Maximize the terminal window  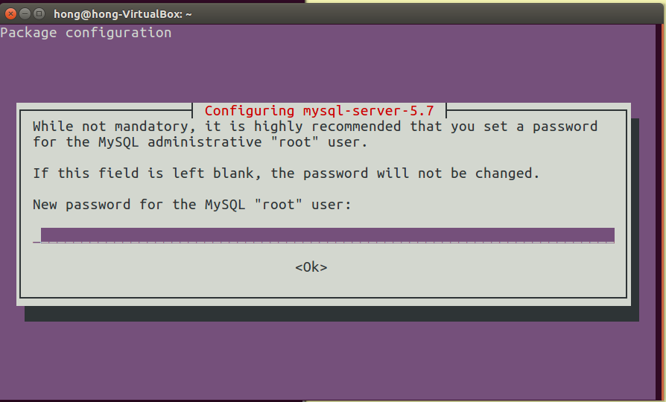[39, 14]
